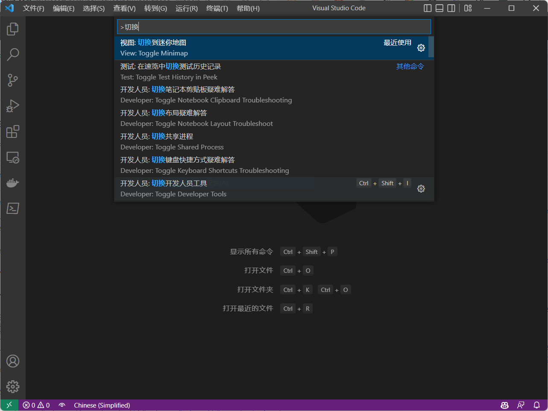The width and height of the screenshot is (548, 411).
Task: Minimize the Visual Studio Code window
Action: click(487, 8)
